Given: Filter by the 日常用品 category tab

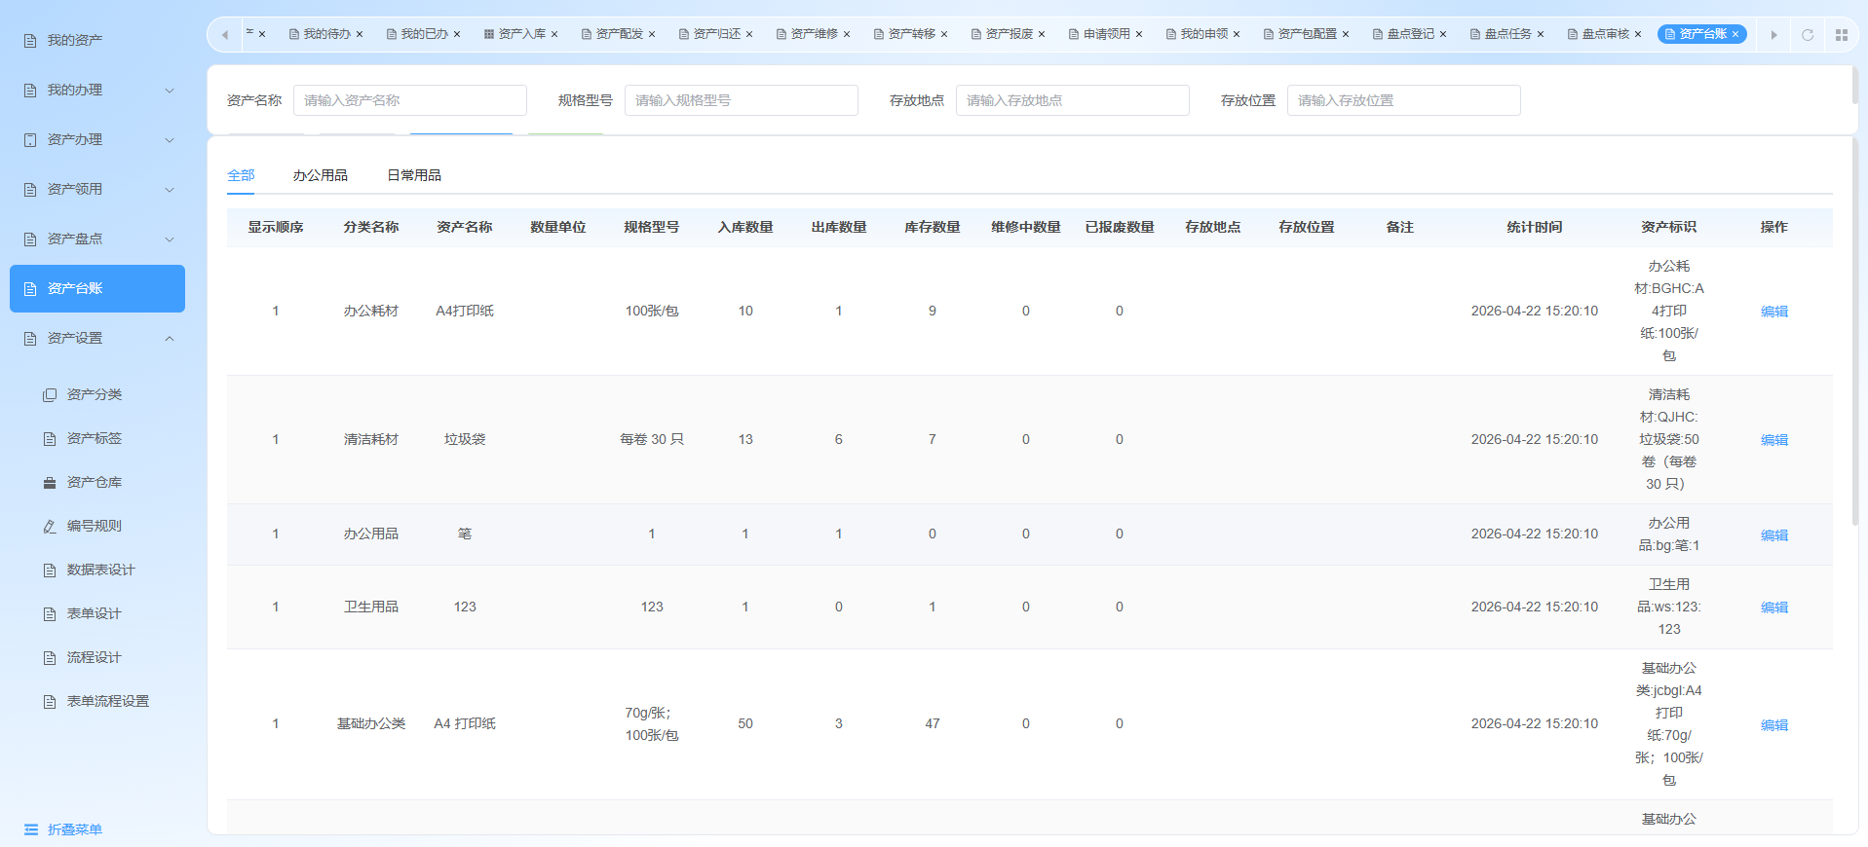Looking at the screenshot, I should point(414,175).
